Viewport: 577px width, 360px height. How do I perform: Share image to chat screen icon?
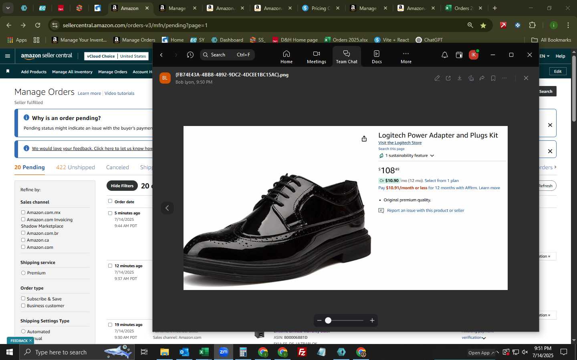point(471,78)
